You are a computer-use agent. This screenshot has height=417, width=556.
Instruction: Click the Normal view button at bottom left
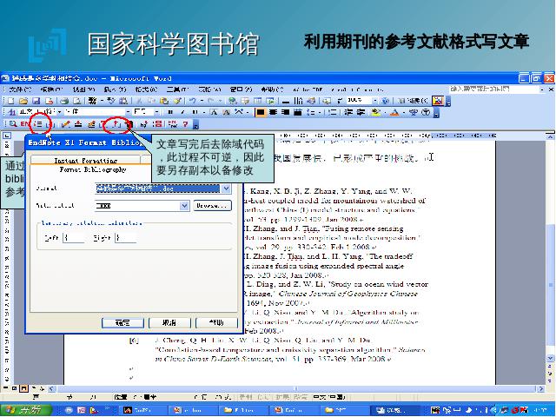(x=6, y=388)
